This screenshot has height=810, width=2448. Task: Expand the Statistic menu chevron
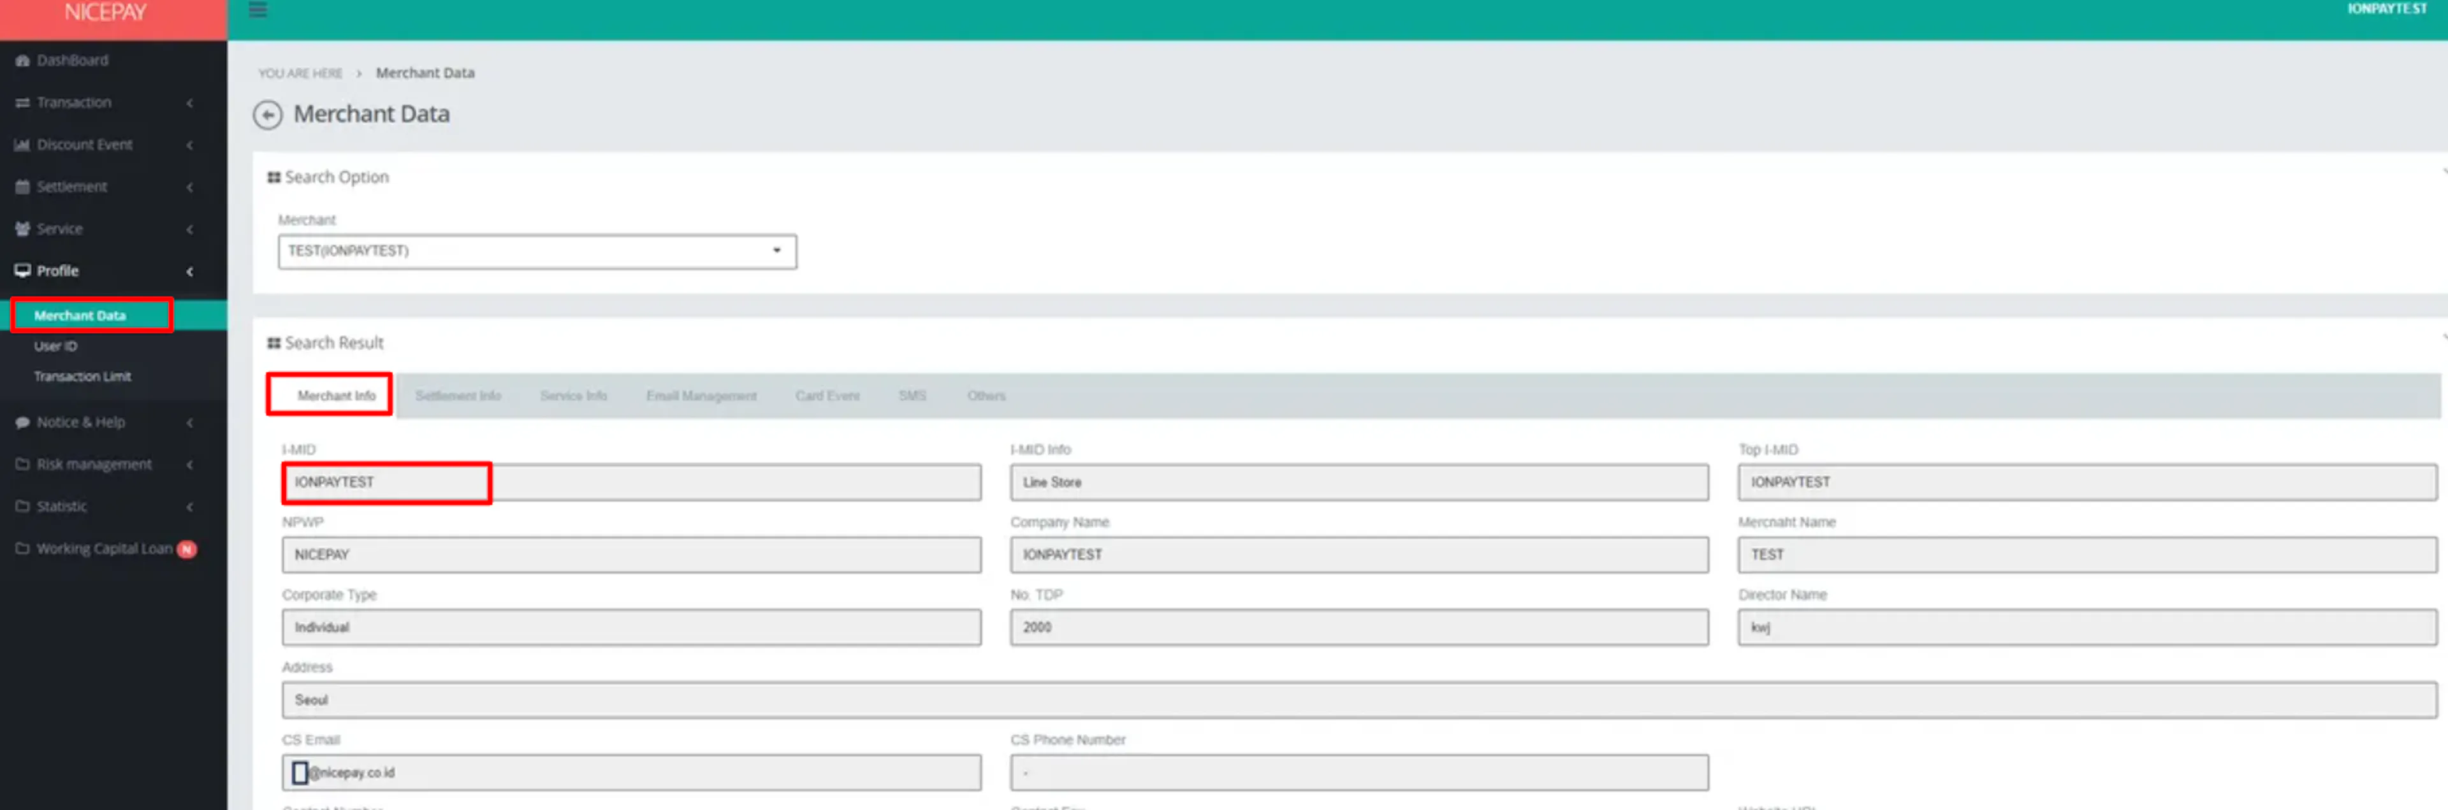[190, 506]
